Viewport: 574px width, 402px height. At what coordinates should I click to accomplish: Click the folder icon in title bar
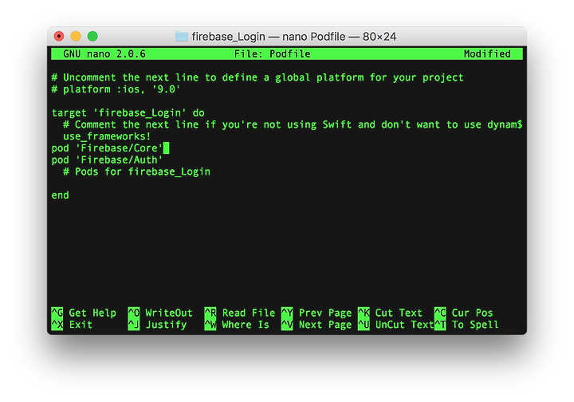tap(182, 36)
